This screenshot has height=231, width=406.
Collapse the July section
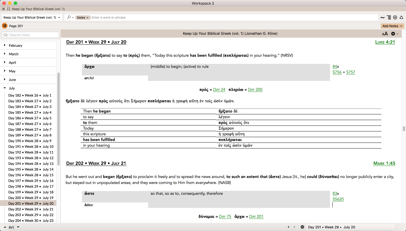coord(5,88)
